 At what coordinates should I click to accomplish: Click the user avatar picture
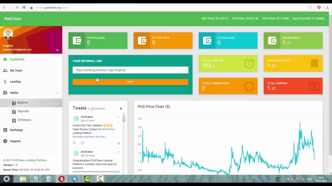point(8,34)
